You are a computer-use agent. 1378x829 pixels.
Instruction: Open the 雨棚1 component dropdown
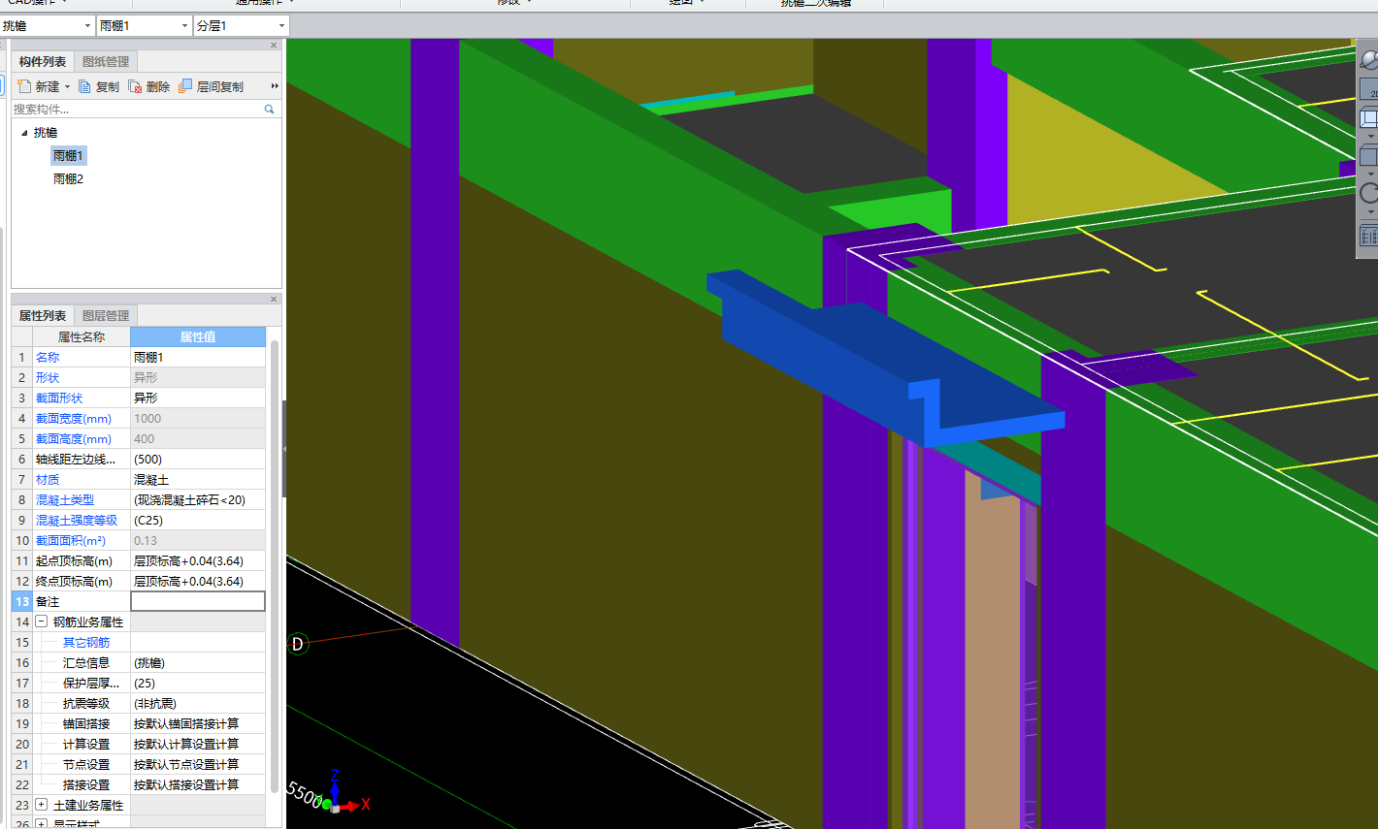[x=184, y=26]
